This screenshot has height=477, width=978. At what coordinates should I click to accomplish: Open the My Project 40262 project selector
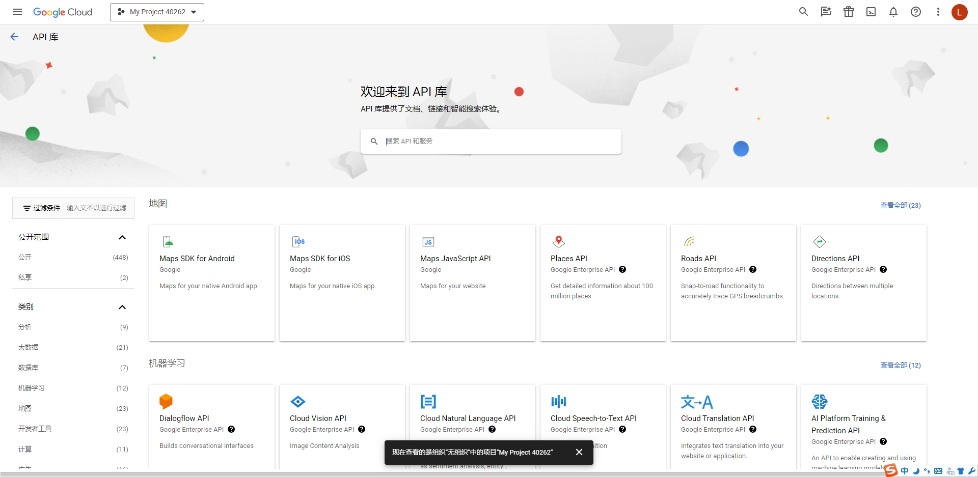pyautogui.click(x=157, y=12)
